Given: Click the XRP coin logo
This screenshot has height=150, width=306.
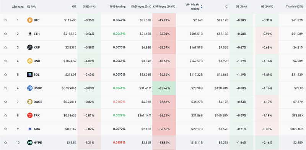Looking at the screenshot, I should pos(30,47).
